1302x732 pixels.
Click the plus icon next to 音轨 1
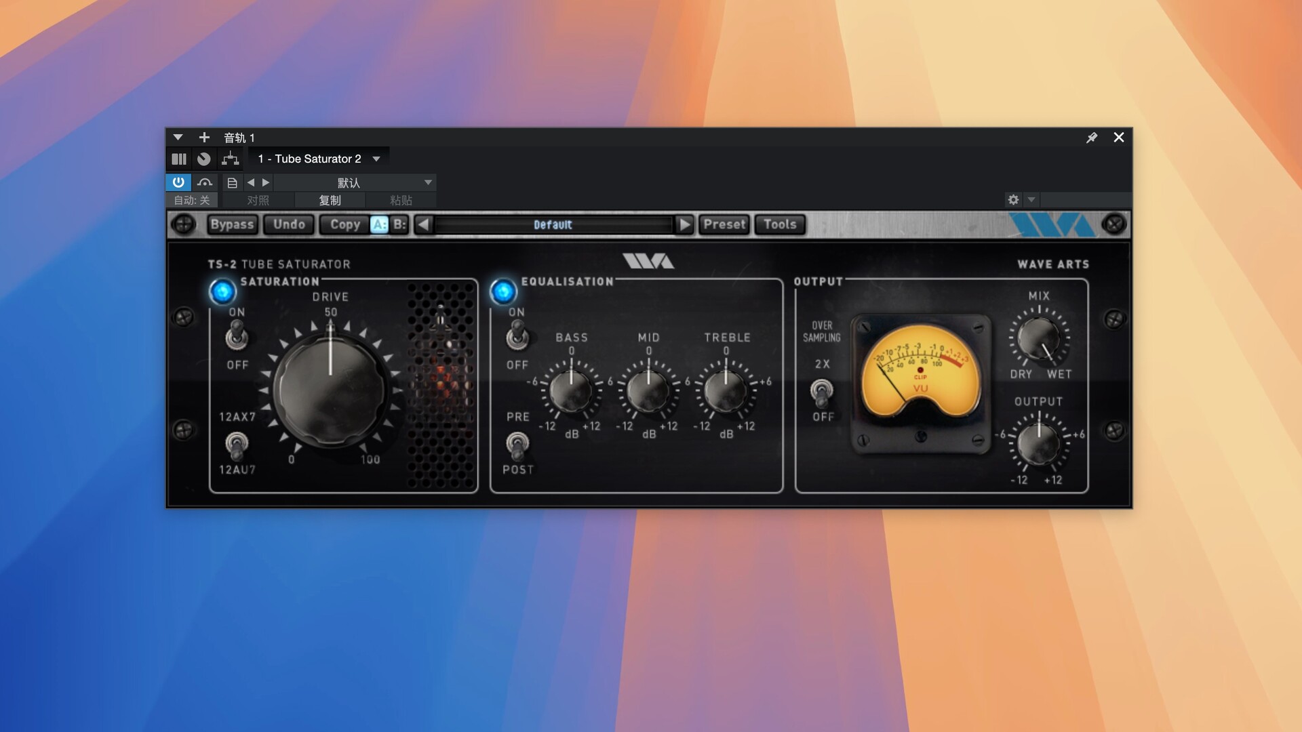pos(204,138)
